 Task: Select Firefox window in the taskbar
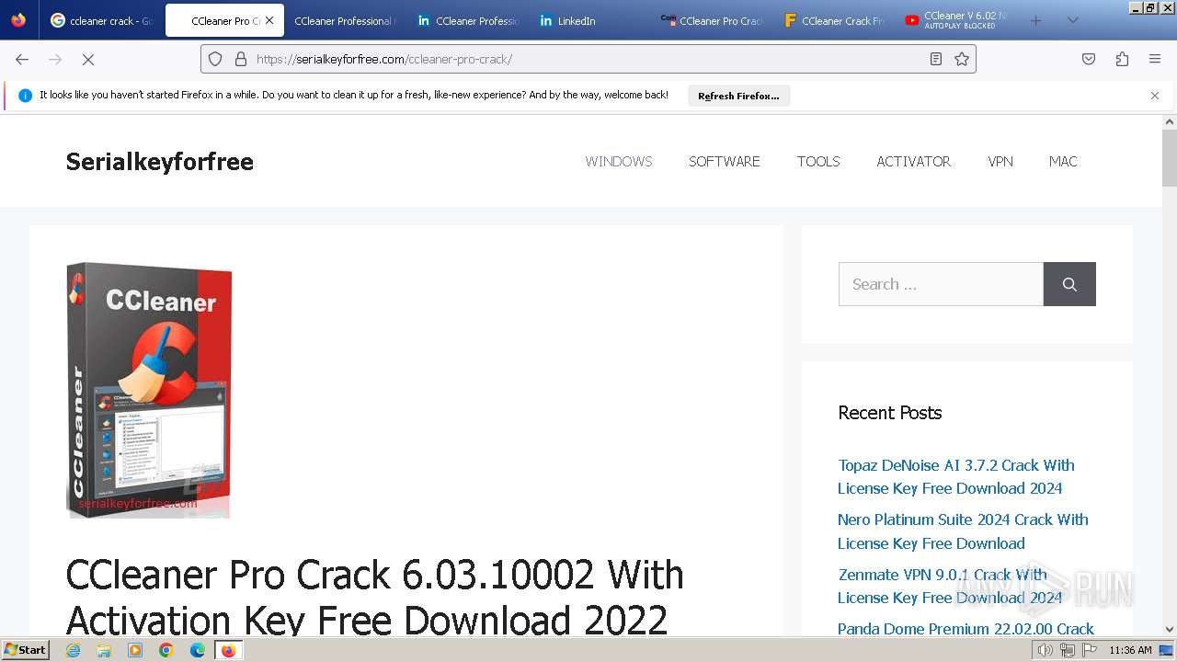click(228, 650)
